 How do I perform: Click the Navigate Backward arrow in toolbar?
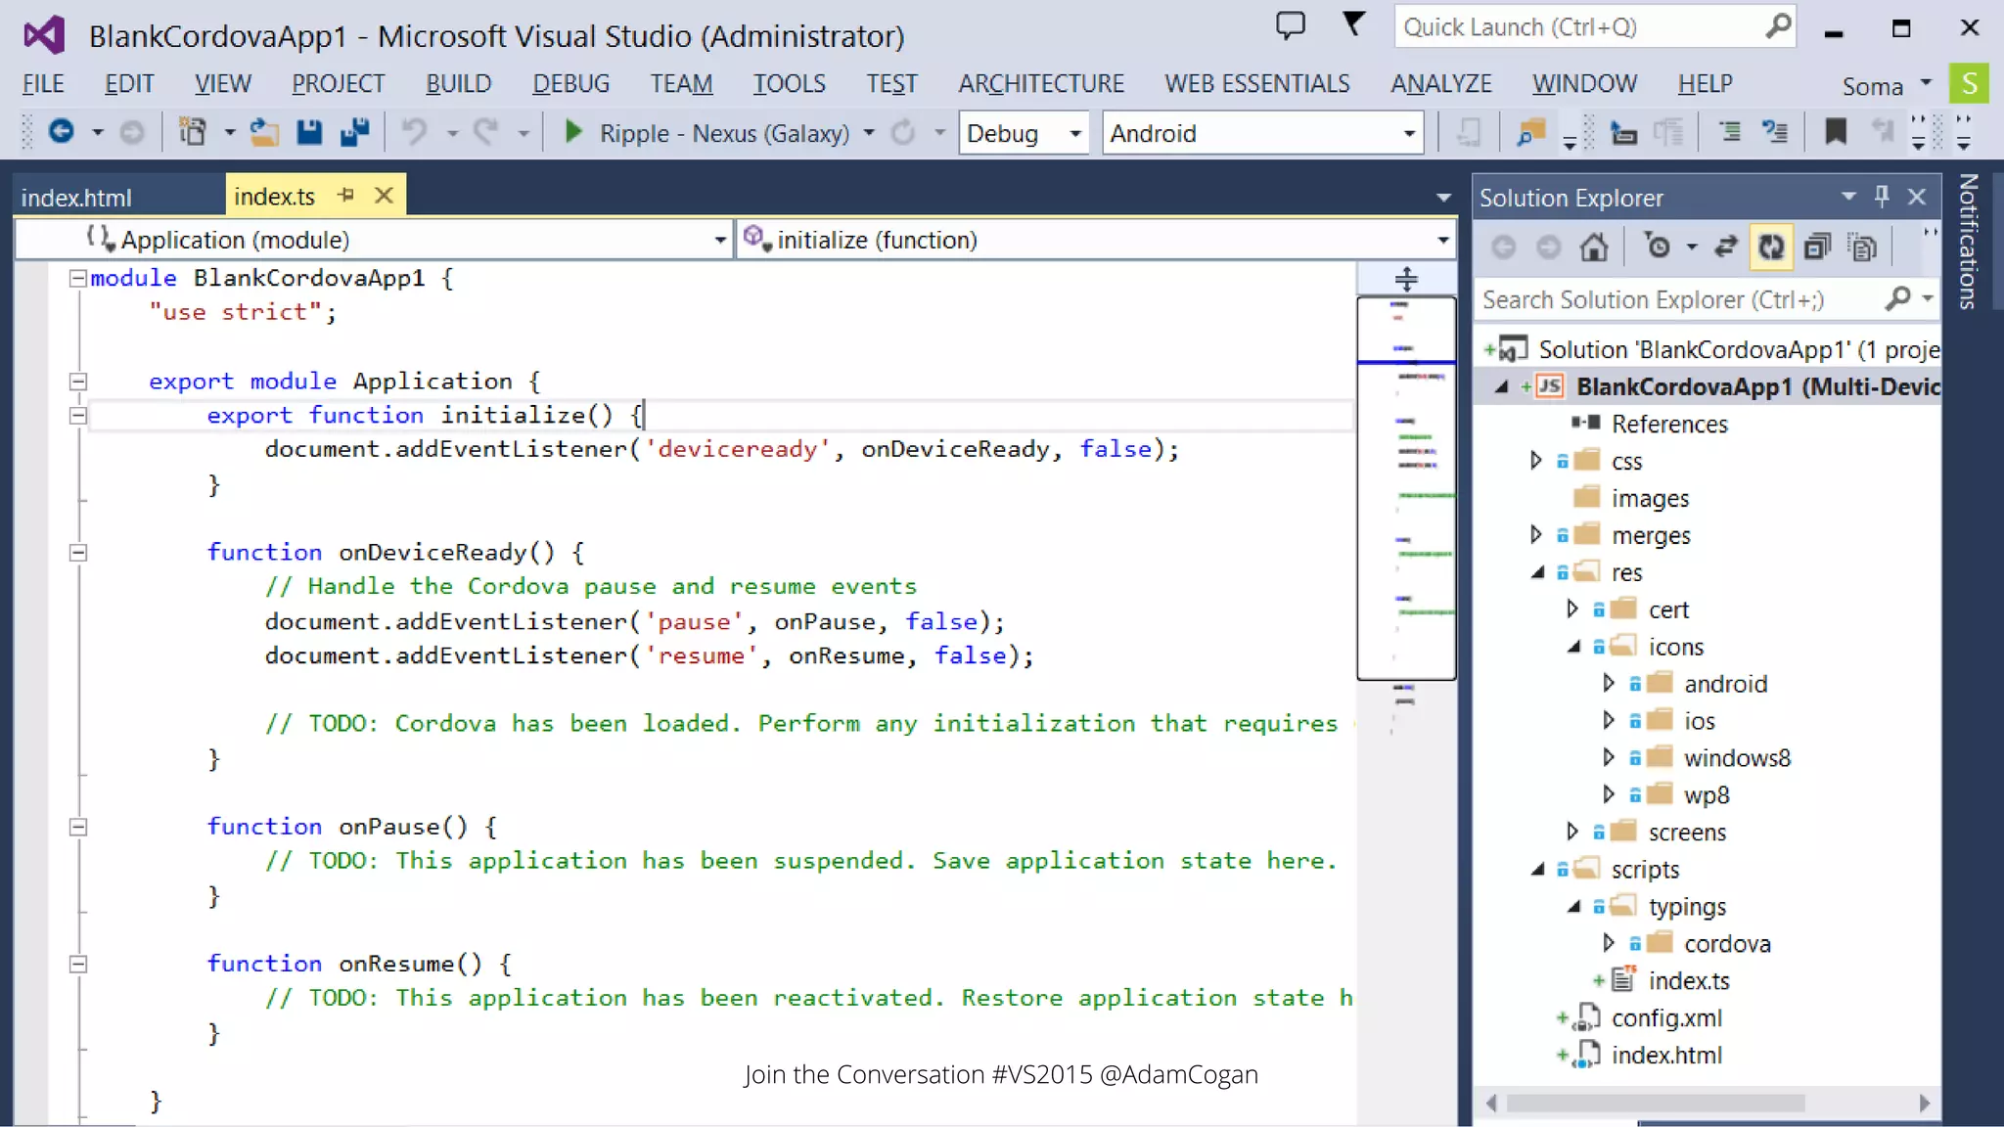click(61, 132)
